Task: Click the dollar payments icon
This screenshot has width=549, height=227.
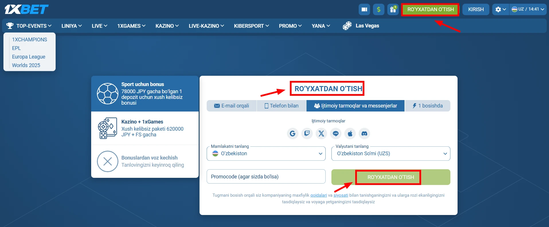Action: click(379, 9)
